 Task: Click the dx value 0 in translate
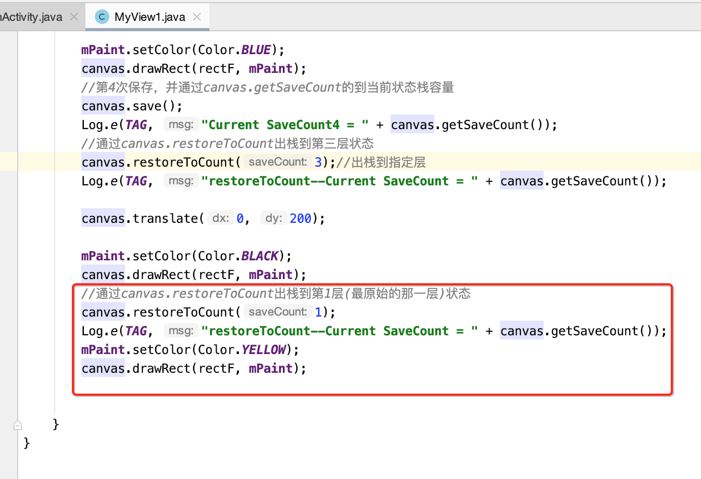(x=240, y=218)
